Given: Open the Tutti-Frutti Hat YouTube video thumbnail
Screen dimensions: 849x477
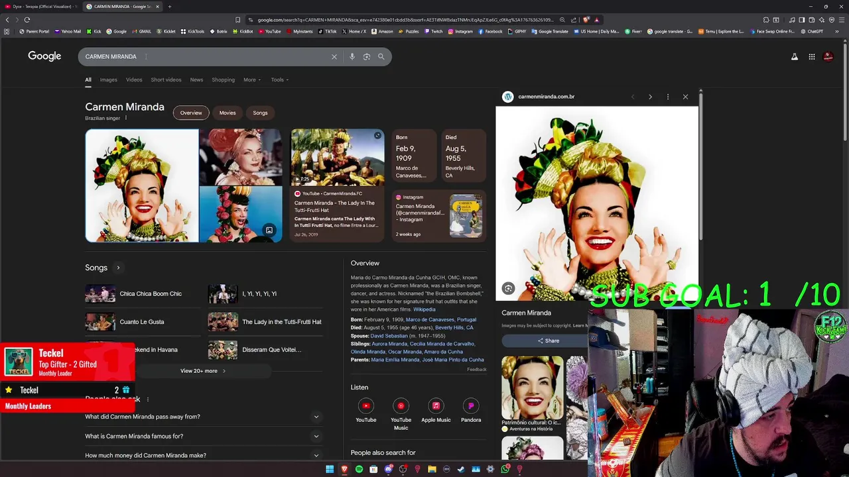Looking at the screenshot, I should pyautogui.click(x=337, y=157).
